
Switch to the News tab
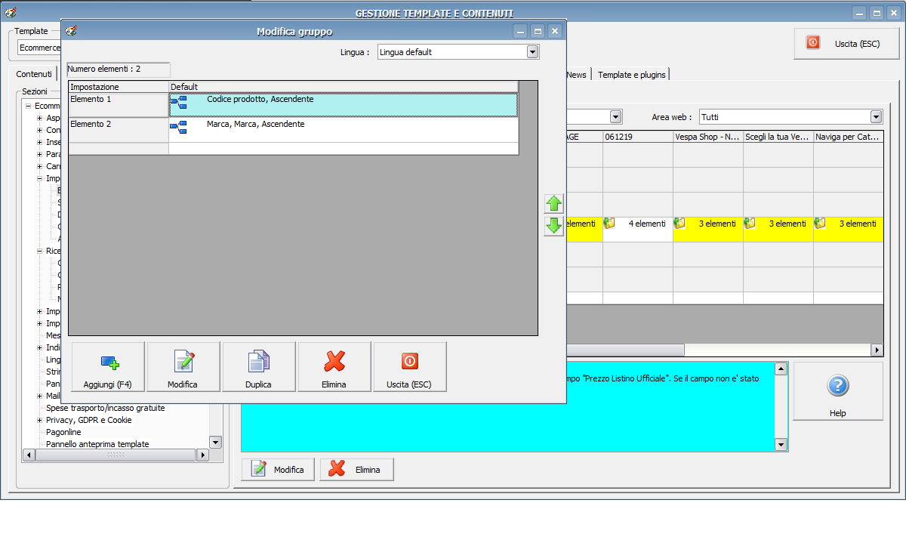click(x=577, y=75)
